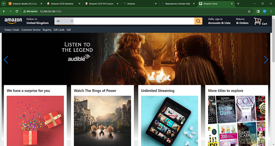
Task: Open Hello, sign in Accounts & Lists
Action: point(219,21)
